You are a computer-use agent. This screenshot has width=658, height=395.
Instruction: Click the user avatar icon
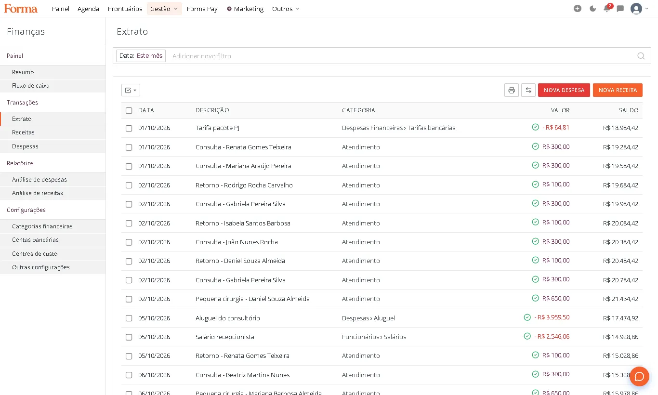coord(636,9)
